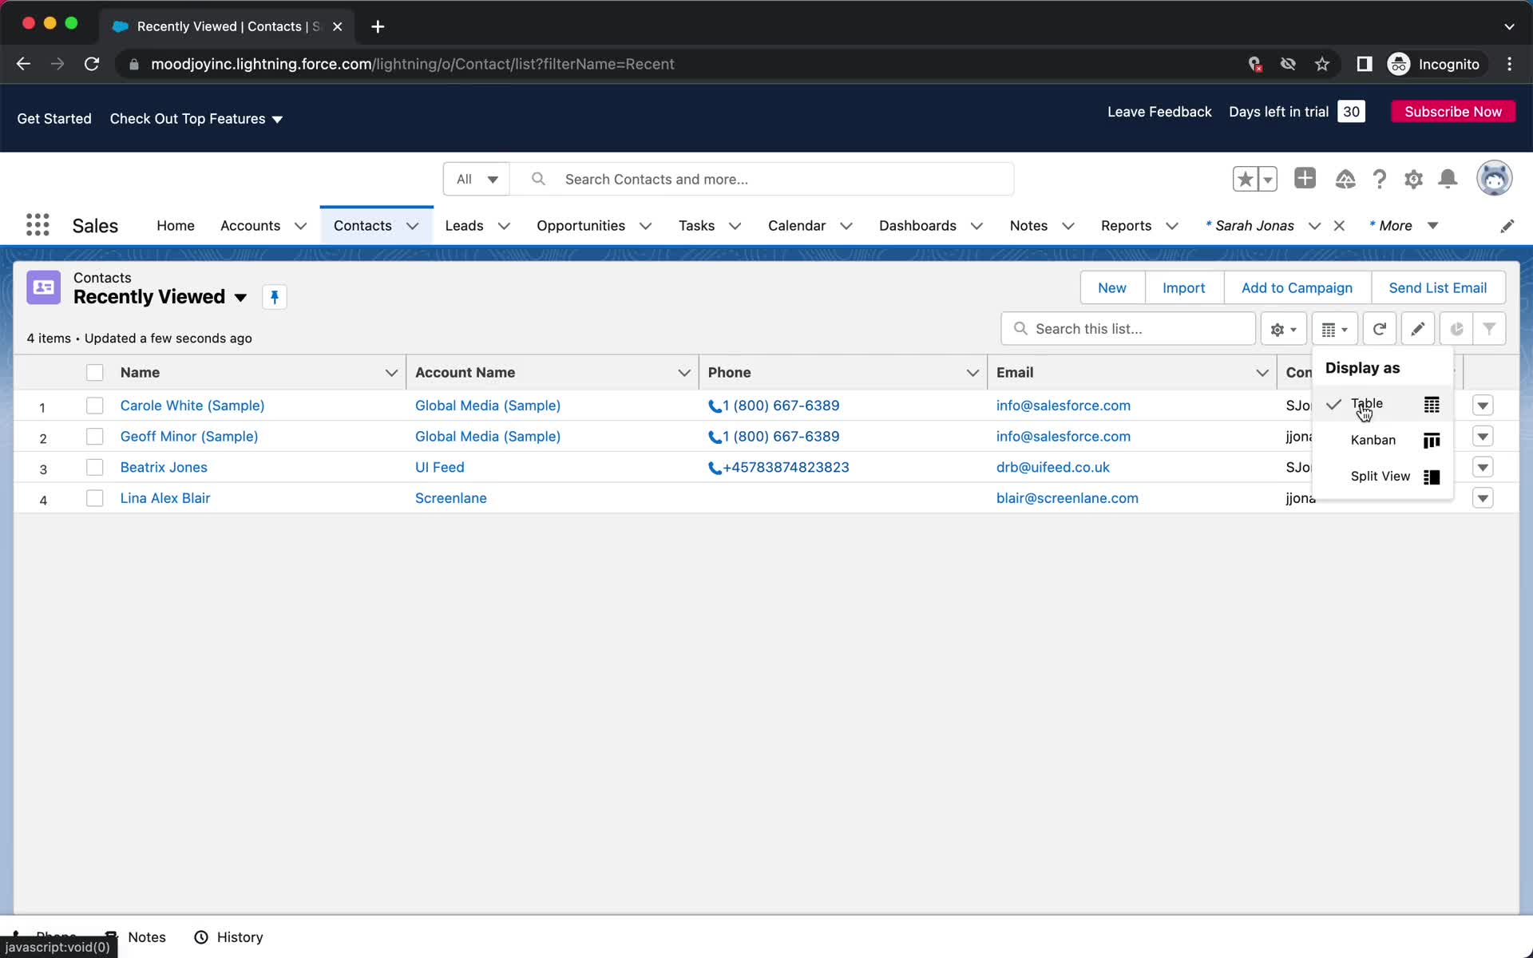Choose Split View in Display as menu
This screenshot has width=1533, height=958.
click(1382, 477)
